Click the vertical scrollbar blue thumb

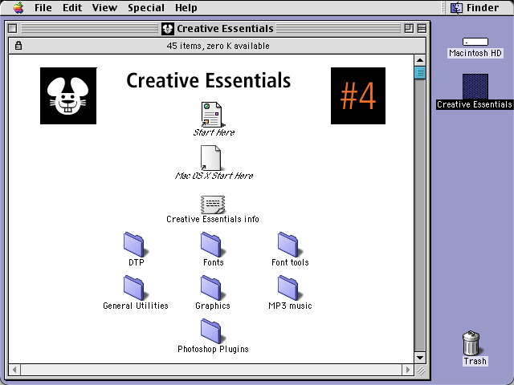pos(420,73)
